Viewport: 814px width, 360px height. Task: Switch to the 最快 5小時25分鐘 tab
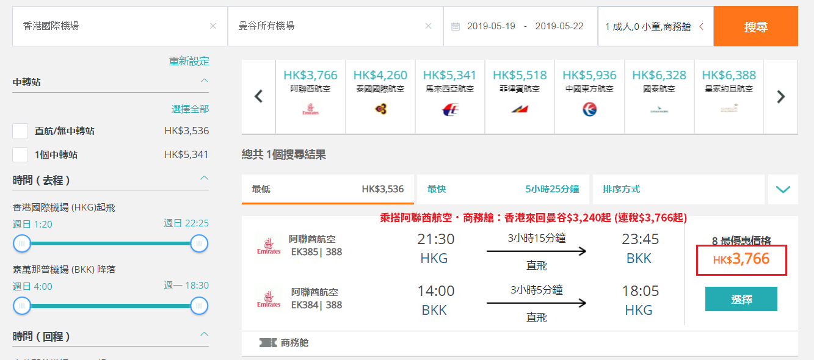(503, 190)
